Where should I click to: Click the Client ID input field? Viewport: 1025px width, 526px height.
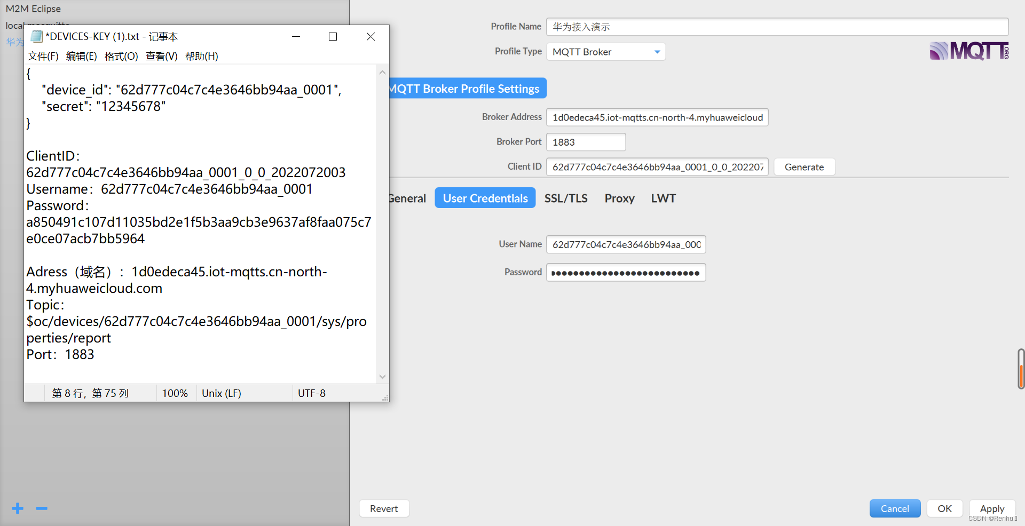(x=657, y=167)
